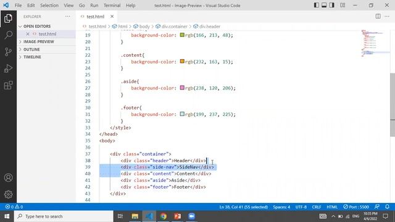Open the Source Control view

[x=8, y=52]
